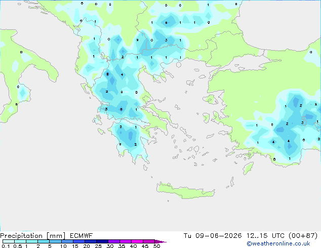Click the "Precipitation [mm]" title text
Viewport: 321px width, 248px height.
coord(33,236)
